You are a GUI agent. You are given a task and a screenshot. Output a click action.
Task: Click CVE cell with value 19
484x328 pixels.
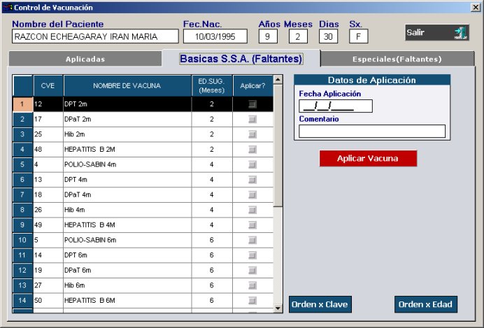click(x=48, y=270)
